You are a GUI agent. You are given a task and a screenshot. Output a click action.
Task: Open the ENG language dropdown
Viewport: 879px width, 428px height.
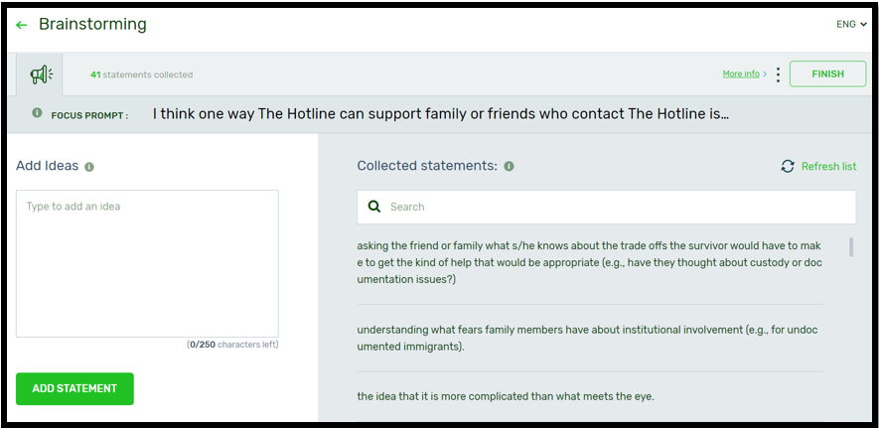coord(851,25)
